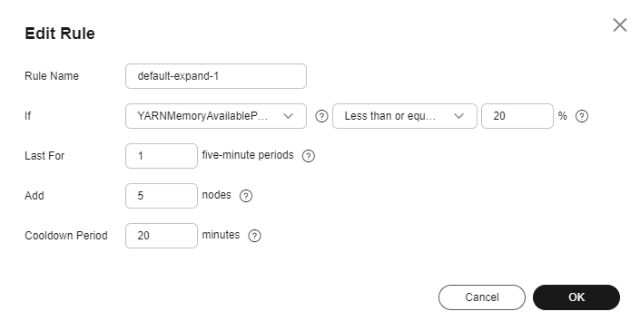Click chevron arrow of comparison combo box
The height and width of the screenshot is (331, 640).
[x=458, y=116]
